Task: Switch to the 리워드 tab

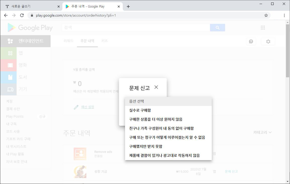Action: tap(68, 41)
